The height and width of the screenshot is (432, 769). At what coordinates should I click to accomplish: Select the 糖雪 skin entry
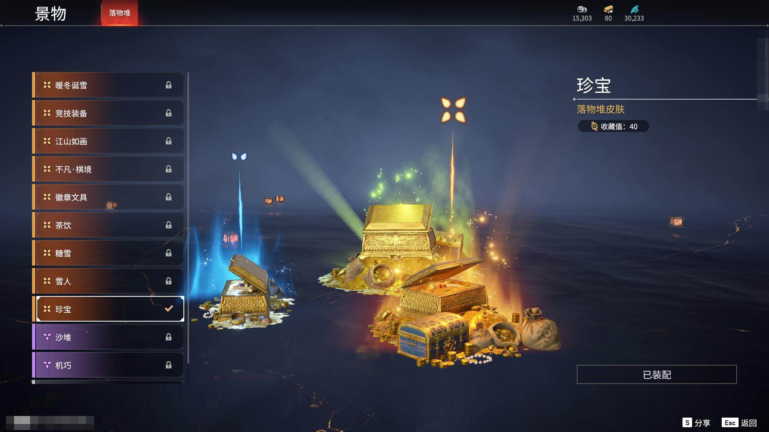[x=108, y=253]
